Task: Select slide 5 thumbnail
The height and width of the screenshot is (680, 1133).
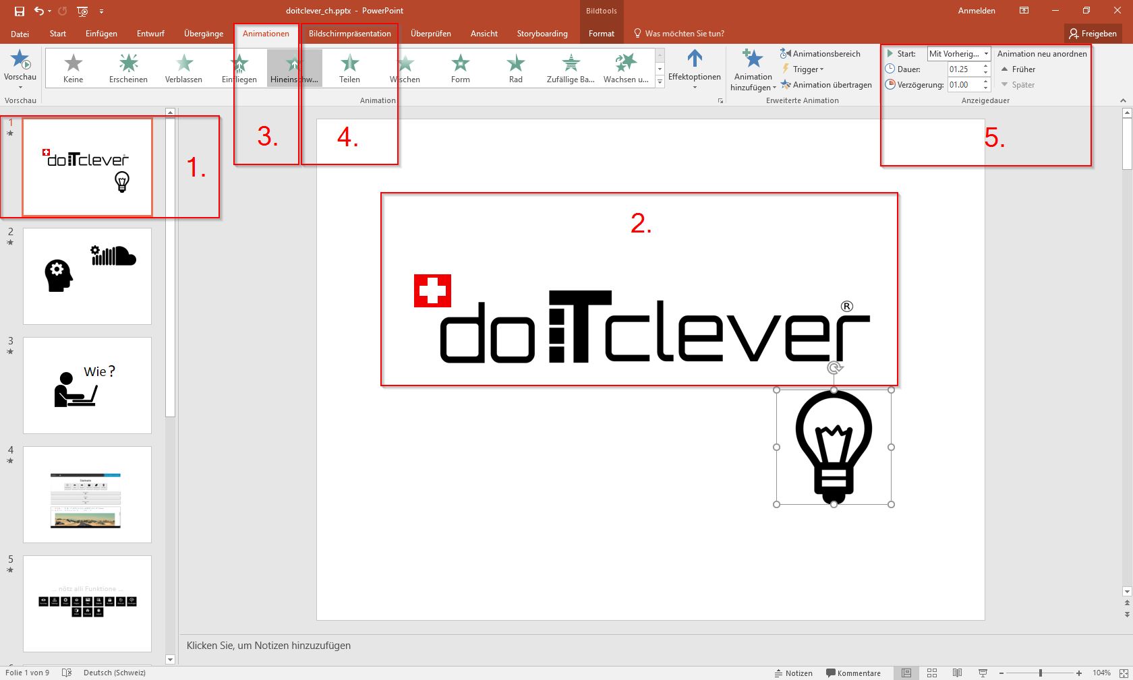Action: pyautogui.click(x=87, y=604)
